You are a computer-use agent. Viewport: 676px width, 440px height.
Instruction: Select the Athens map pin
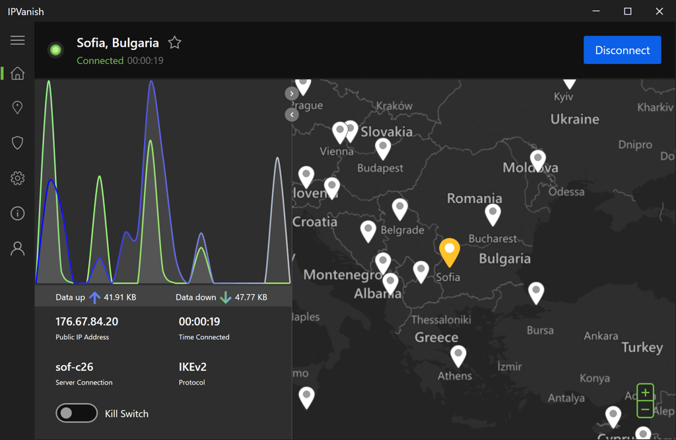click(458, 356)
